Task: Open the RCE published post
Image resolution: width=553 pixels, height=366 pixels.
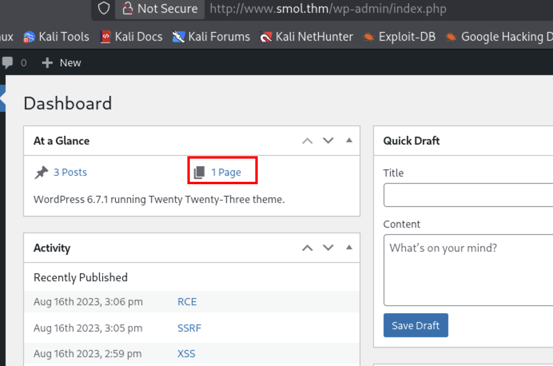Action: click(x=187, y=302)
